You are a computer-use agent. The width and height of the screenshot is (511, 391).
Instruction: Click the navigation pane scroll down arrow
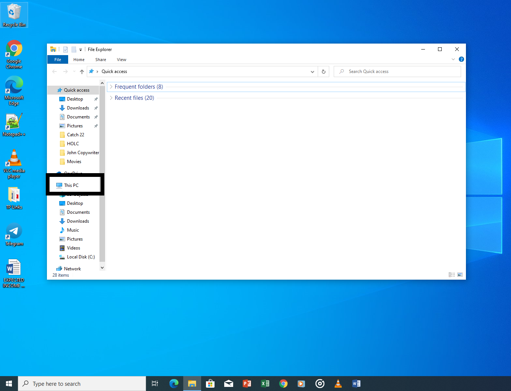pyautogui.click(x=102, y=268)
